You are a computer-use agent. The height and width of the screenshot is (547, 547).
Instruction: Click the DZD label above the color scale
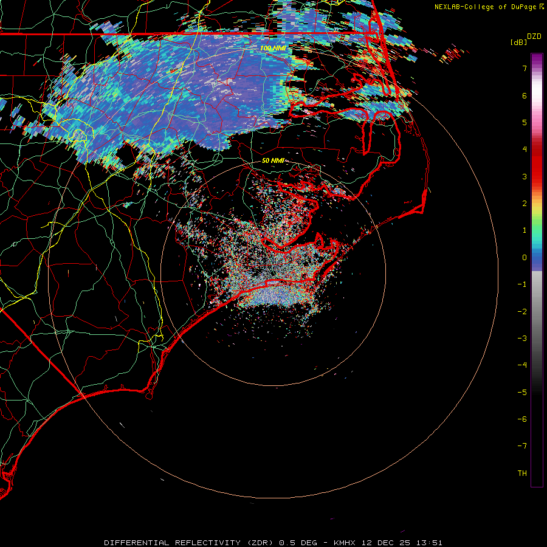pos(534,36)
